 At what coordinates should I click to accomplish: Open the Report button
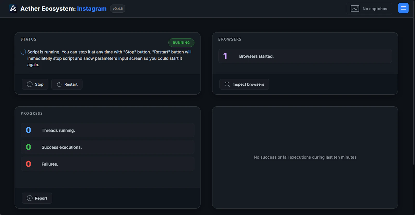(37, 198)
